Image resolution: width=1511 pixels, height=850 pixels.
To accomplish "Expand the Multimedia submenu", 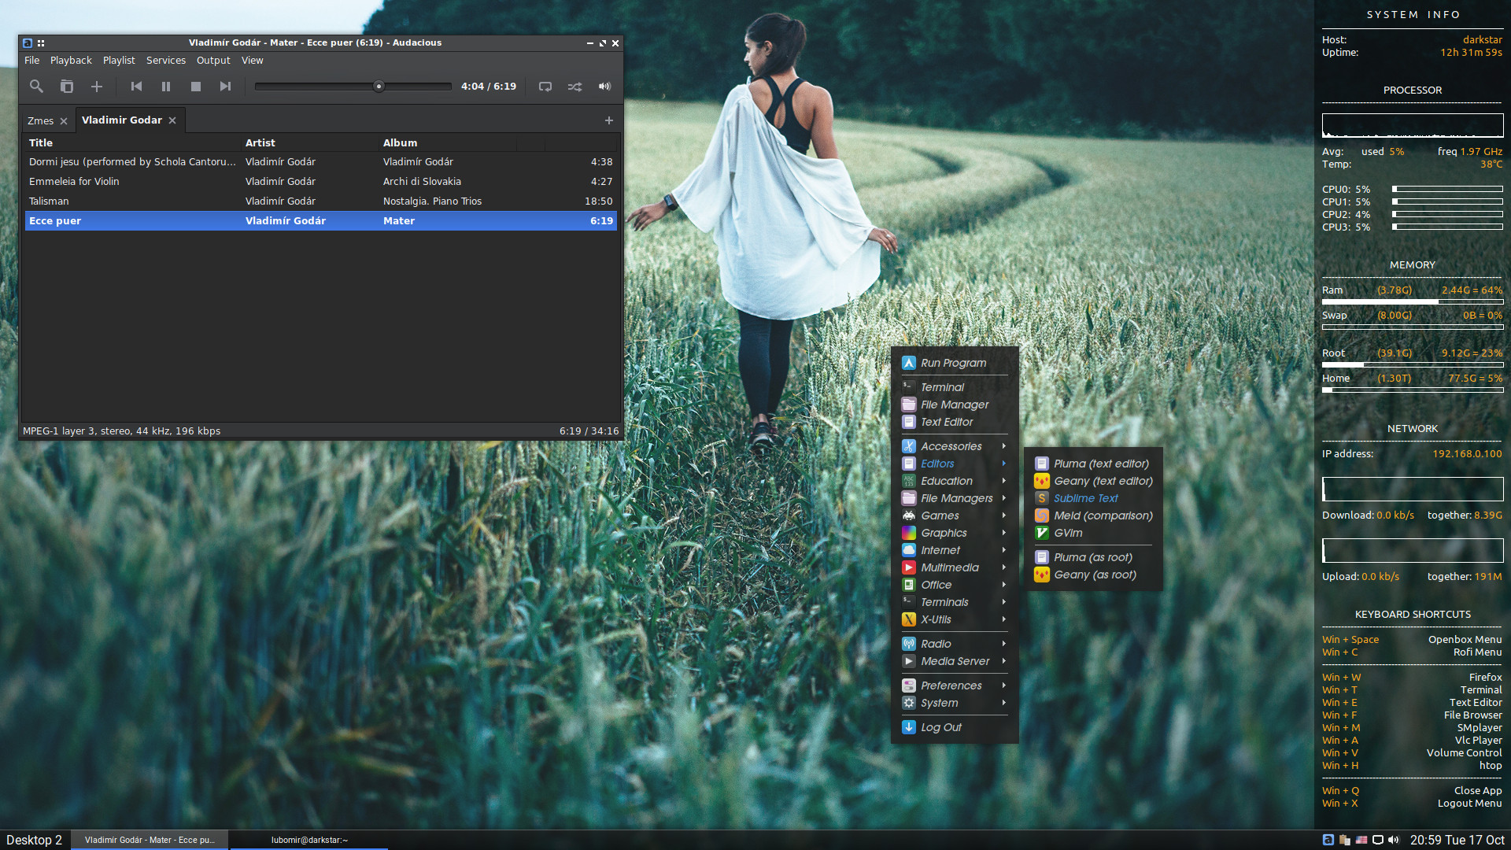I will point(950,567).
